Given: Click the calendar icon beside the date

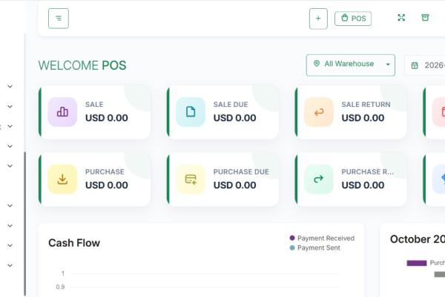Looking at the screenshot, I should tap(415, 65).
